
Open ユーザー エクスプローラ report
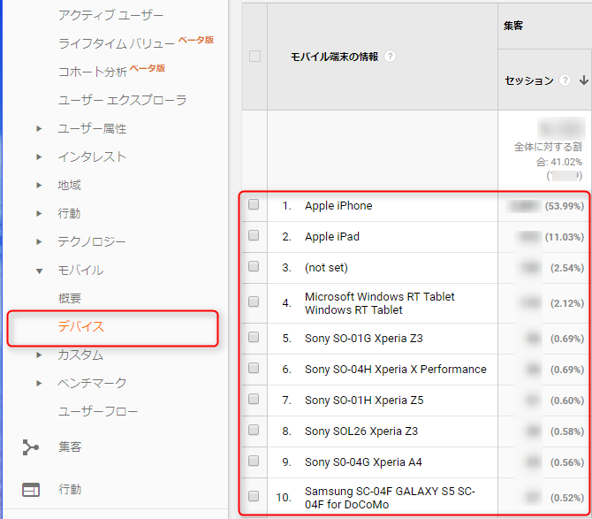pyautogui.click(x=122, y=100)
